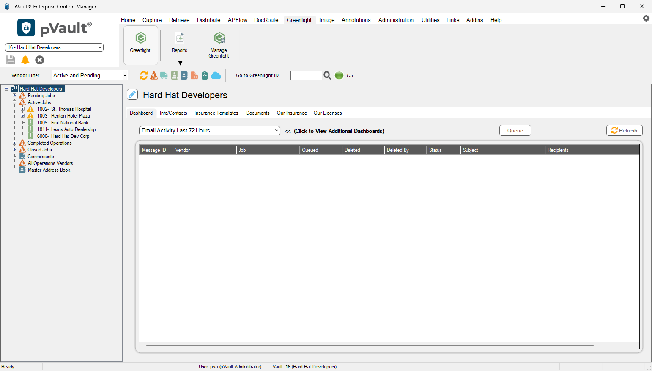Open the Utilities menu
The height and width of the screenshot is (371, 652).
point(430,20)
